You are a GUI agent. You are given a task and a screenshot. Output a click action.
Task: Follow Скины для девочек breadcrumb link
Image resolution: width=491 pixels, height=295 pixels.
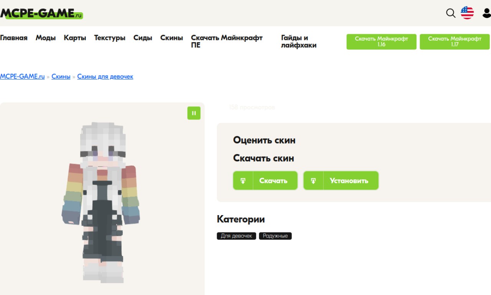pyautogui.click(x=105, y=76)
